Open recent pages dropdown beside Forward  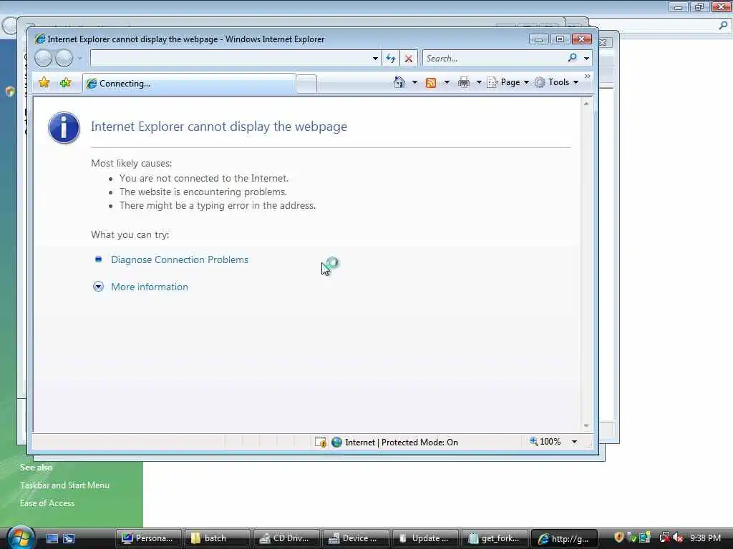pos(80,59)
